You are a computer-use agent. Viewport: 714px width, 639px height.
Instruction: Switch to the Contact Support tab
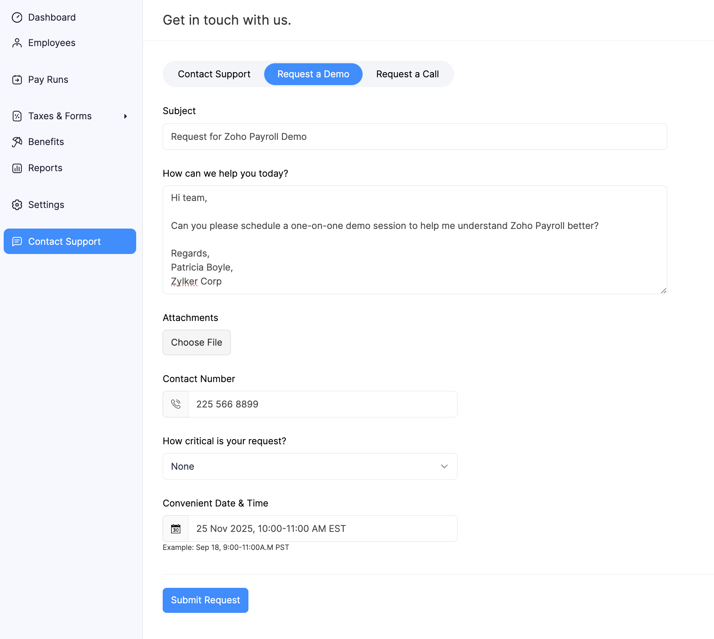click(x=214, y=74)
